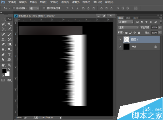Select the Zoom tool

coord(9,65)
